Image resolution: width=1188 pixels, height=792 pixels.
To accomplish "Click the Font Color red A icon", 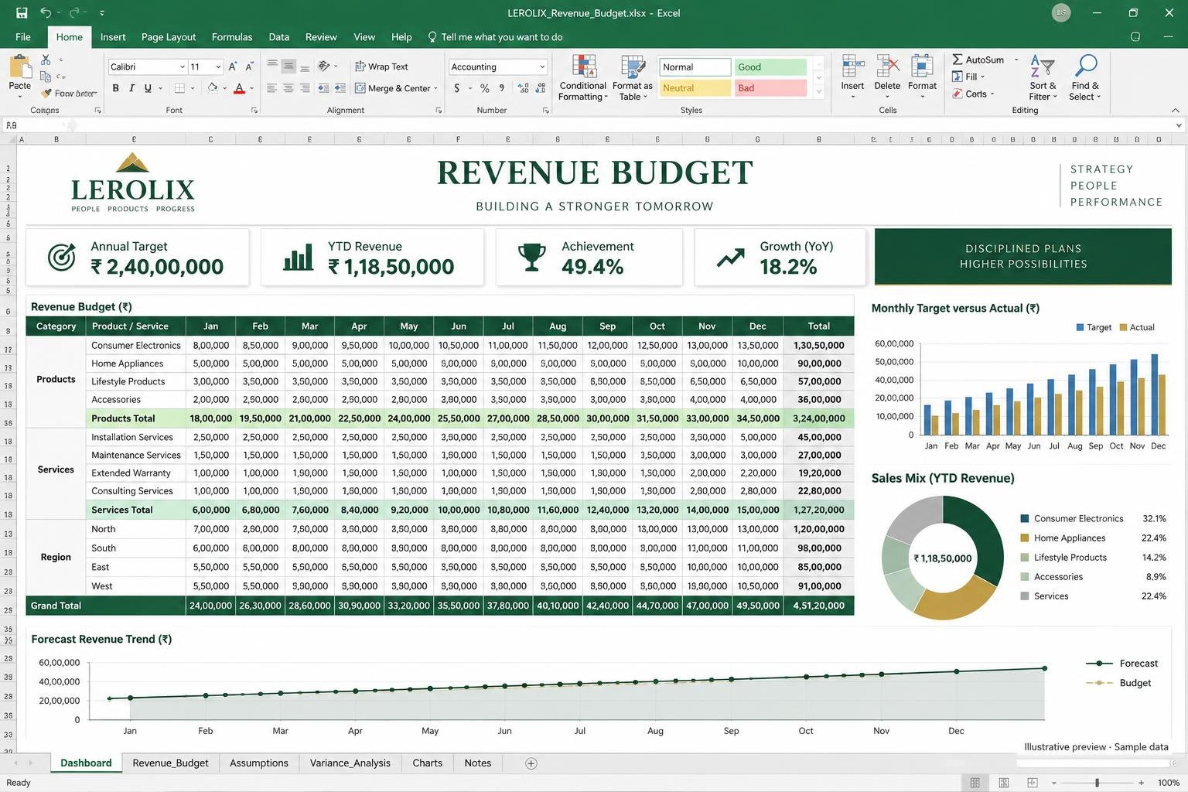I will (240, 88).
